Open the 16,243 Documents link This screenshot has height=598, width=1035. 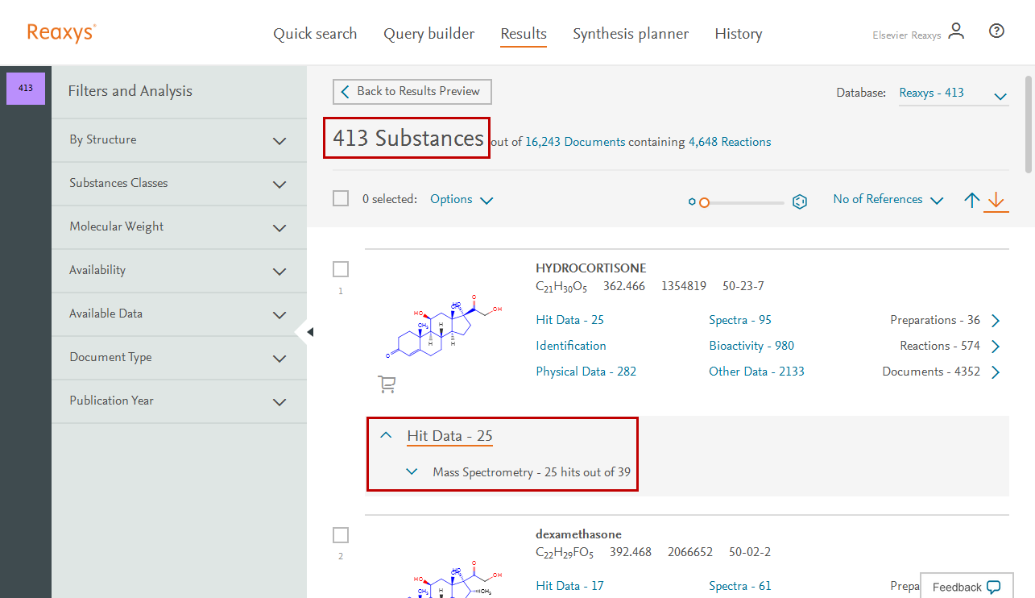pos(575,142)
